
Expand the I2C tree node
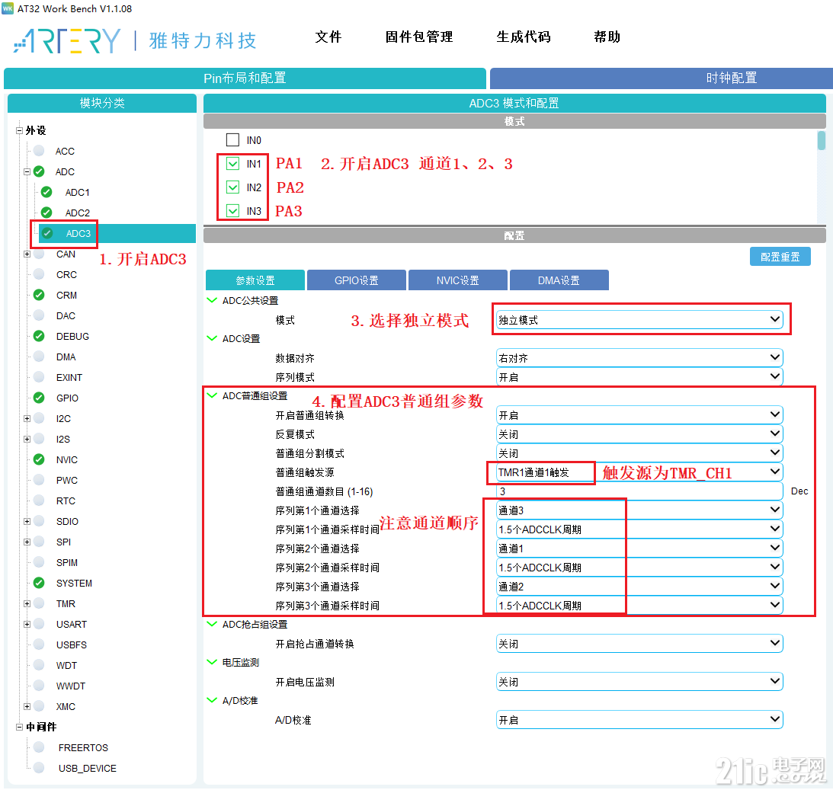(27, 418)
